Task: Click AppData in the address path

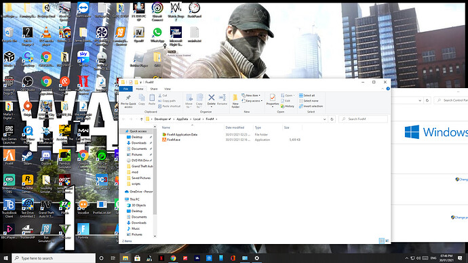Action: point(182,119)
